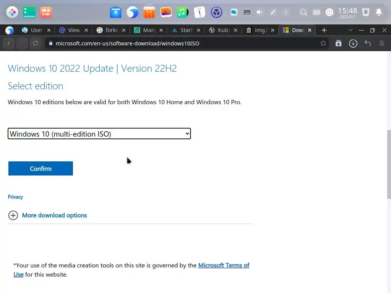The height and width of the screenshot is (293, 391).
Task: Open the browser downloads icon
Action: (353, 43)
